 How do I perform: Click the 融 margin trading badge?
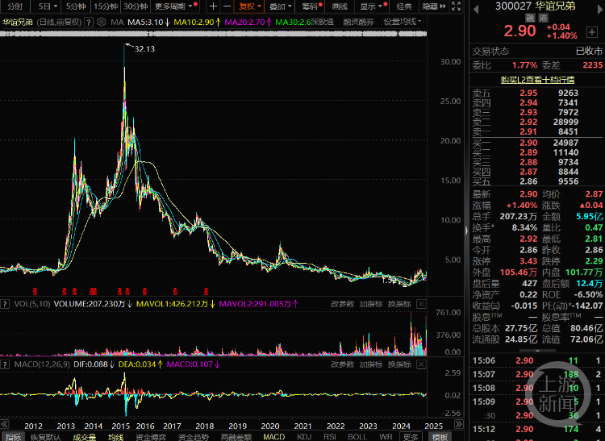click(530, 18)
